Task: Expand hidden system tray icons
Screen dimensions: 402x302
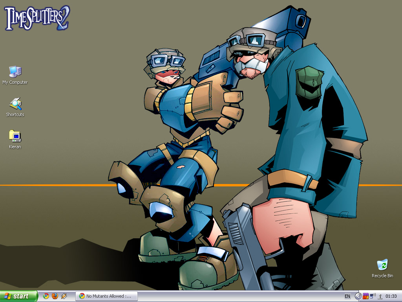Action: [x=358, y=296]
